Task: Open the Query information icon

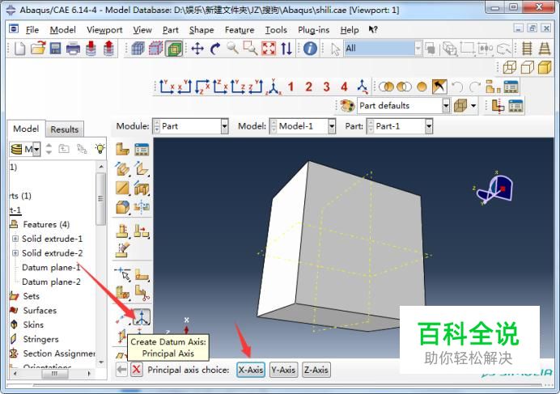Action: [x=310, y=49]
